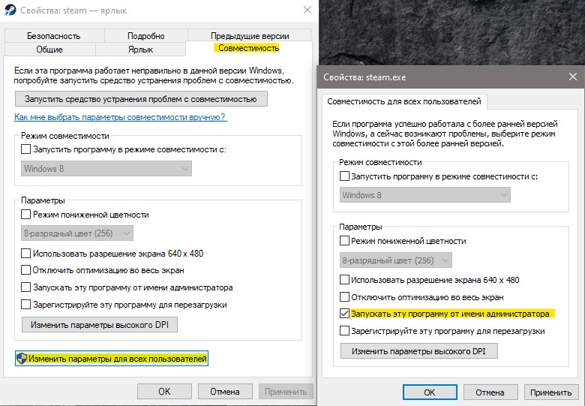Click Применить in the steam.exe window

click(x=551, y=392)
